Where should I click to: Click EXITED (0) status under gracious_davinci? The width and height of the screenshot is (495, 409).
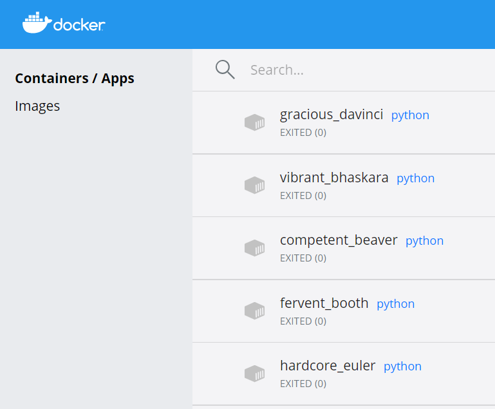tap(303, 133)
